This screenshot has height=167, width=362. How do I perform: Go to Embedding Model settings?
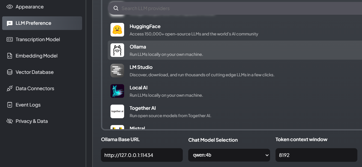(37, 56)
